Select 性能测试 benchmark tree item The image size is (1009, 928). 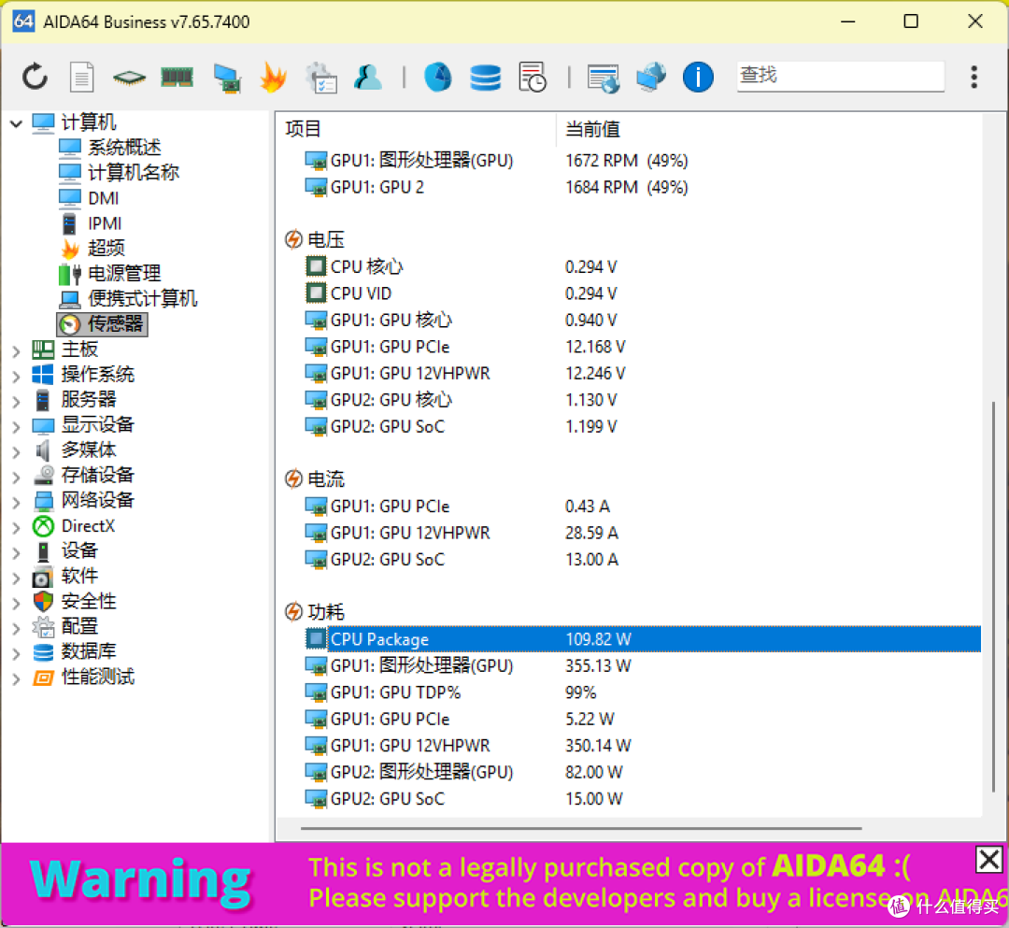97,677
